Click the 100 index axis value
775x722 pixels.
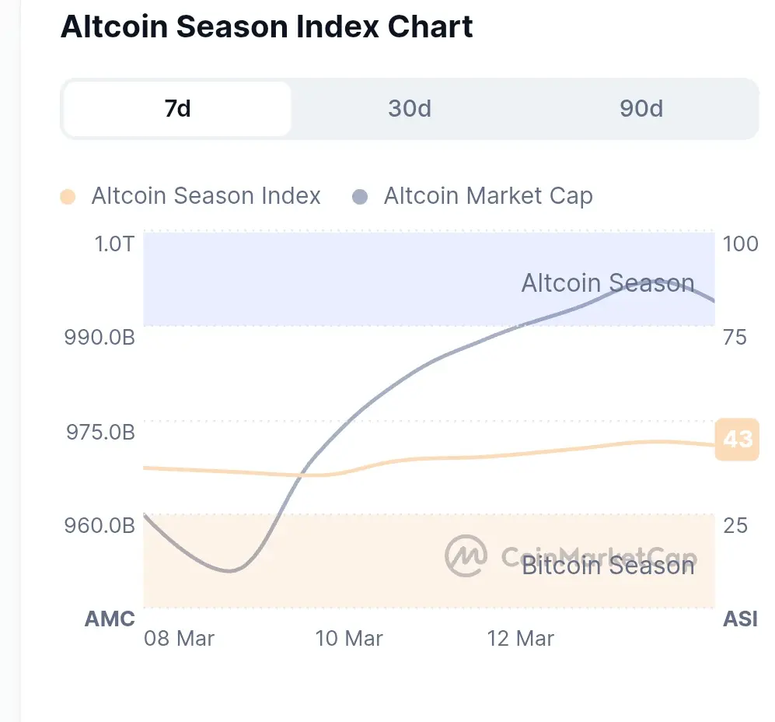pyautogui.click(x=740, y=244)
